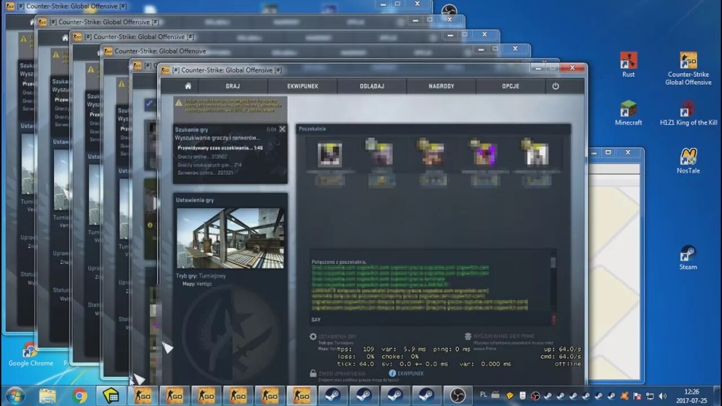Open the OBS icon at top of desktop
The height and width of the screenshot is (406, 722).
pos(449,11)
